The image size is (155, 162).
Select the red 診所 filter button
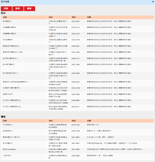18,9
